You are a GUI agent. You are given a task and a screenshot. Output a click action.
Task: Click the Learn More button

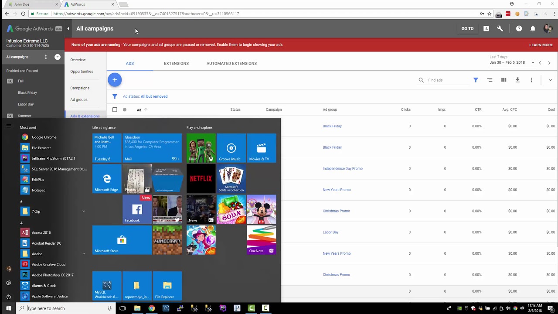(x=541, y=45)
